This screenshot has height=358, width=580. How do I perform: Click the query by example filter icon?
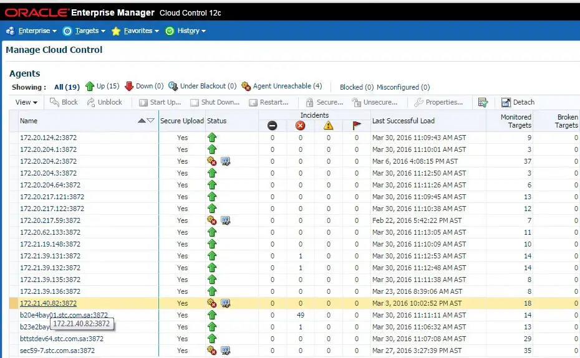[483, 102]
